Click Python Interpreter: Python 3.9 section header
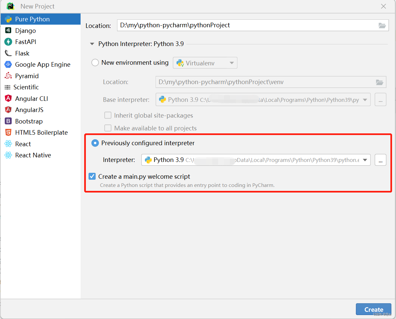 pyautogui.click(x=141, y=44)
